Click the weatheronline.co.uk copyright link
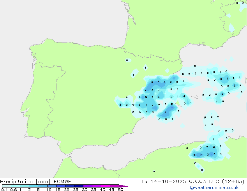 (x=214, y=187)
